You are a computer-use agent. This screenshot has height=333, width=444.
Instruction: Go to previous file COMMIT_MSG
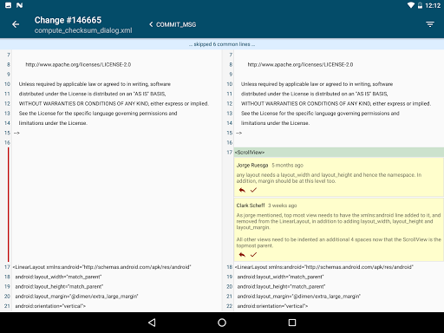[x=173, y=24]
